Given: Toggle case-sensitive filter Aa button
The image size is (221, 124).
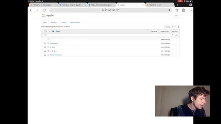Looking at the screenshot, I should pyautogui.click(x=176, y=35).
